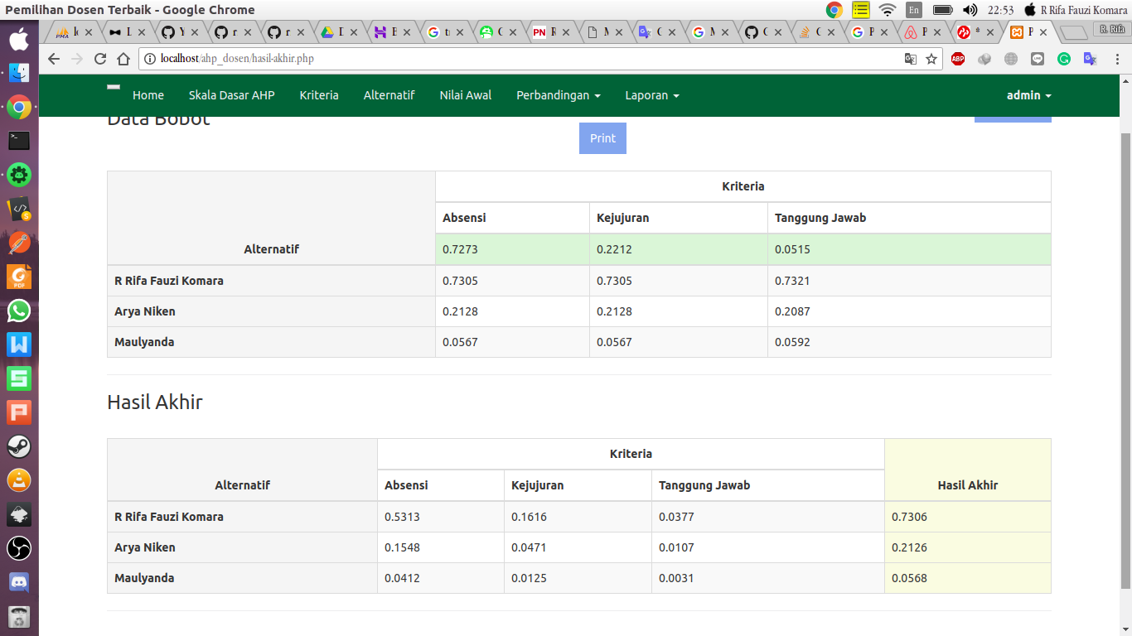Open WhatsApp from the dock
This screenshot has height=636, width=1132.
19,311
